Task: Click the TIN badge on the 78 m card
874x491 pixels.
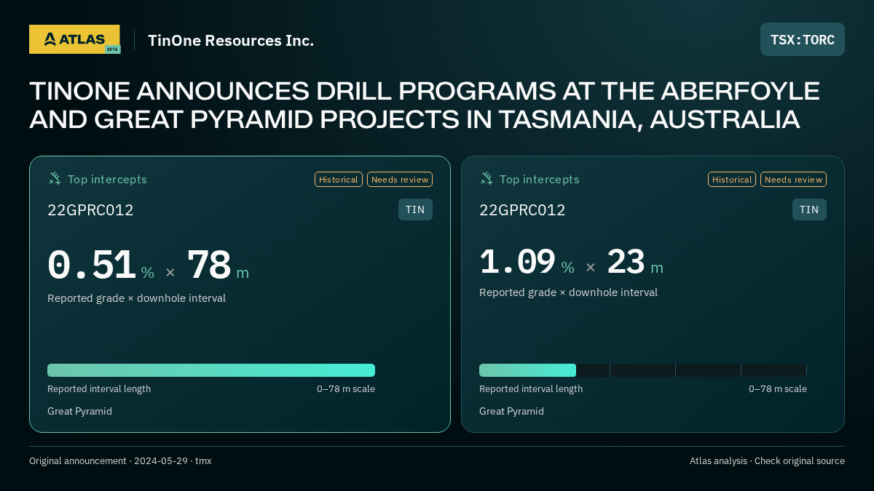Action: (415, 209)
